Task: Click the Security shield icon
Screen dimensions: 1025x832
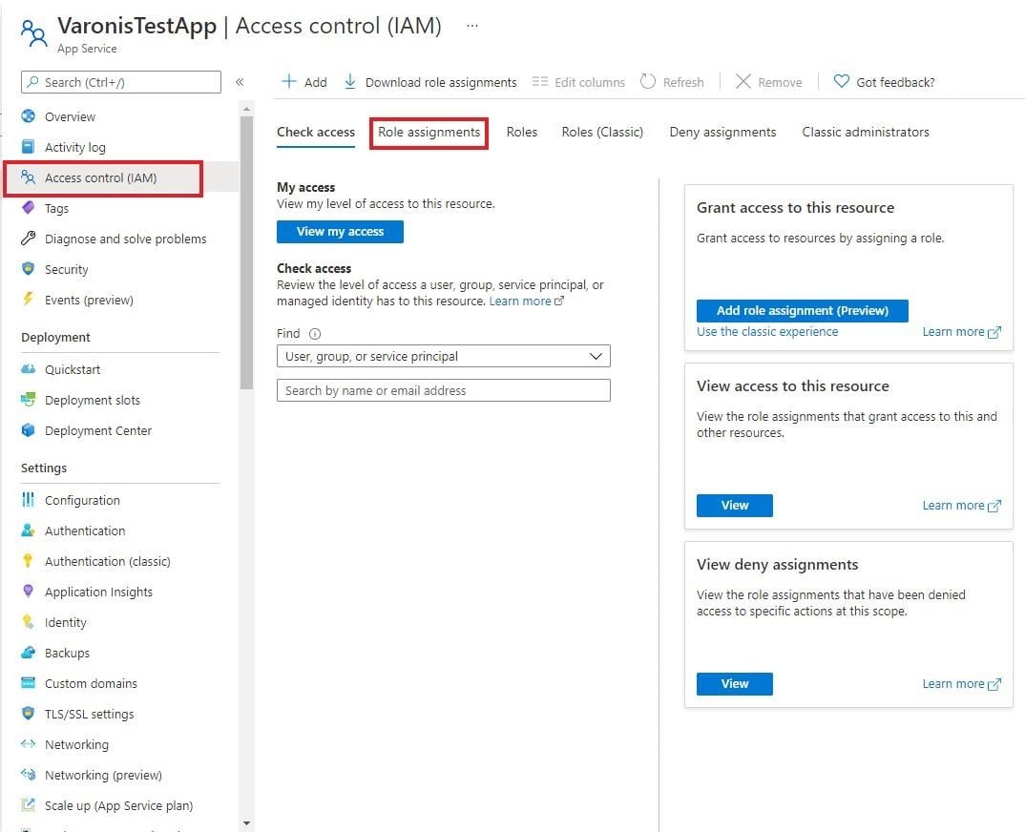Action: tap(28, 269)
